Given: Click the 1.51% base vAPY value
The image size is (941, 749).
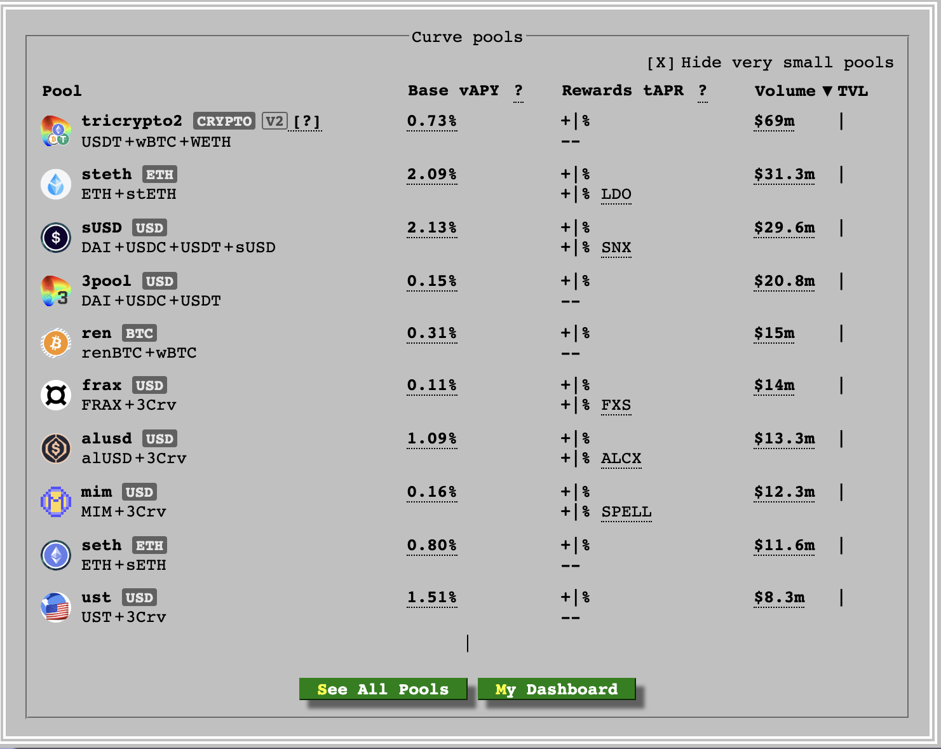Looking at the screenshot, I should [432, 597].
